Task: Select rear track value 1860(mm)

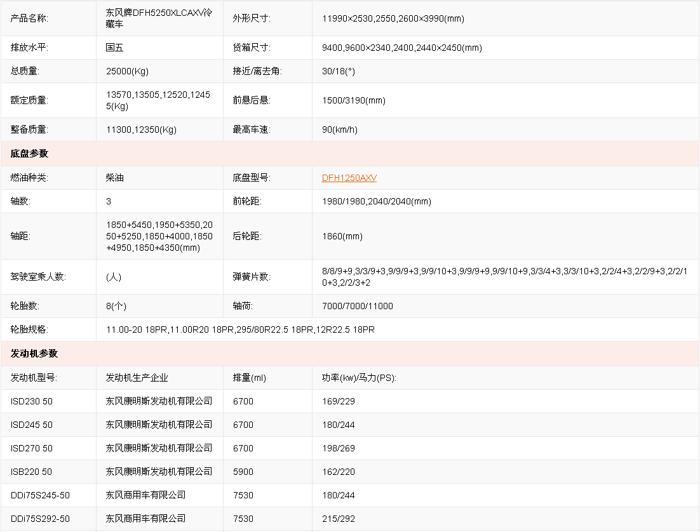Action: pyautogui.click(x=342, y=236)
